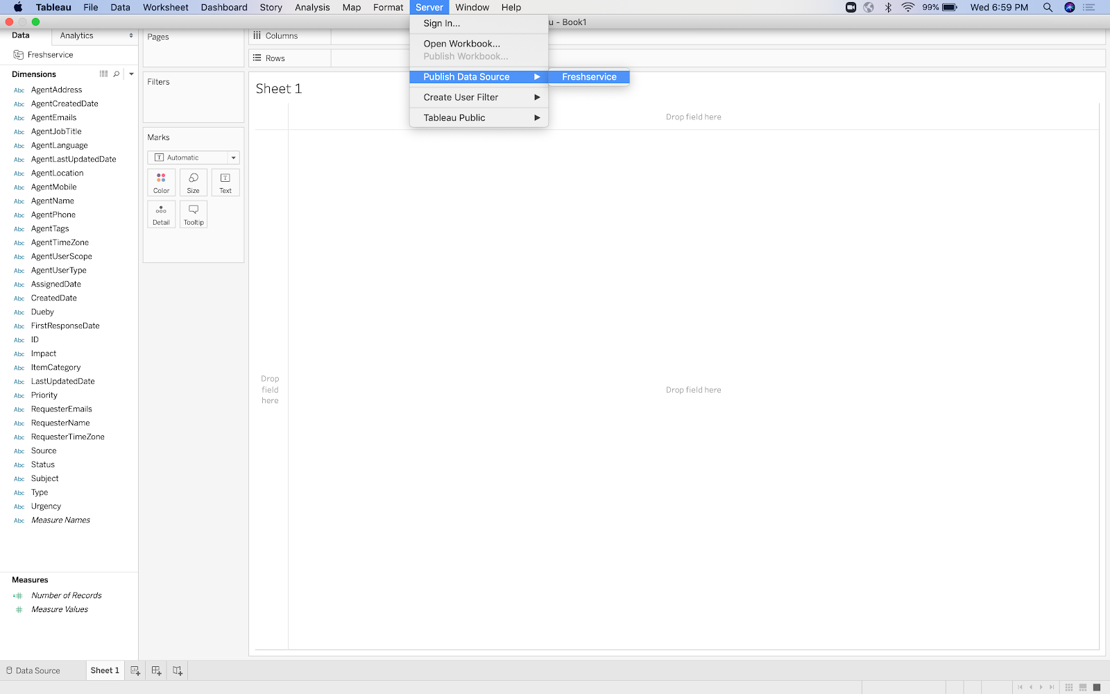Screen dimensions: 1110x694
Task: Select the Urgency dimension
Action: (46, 507)
